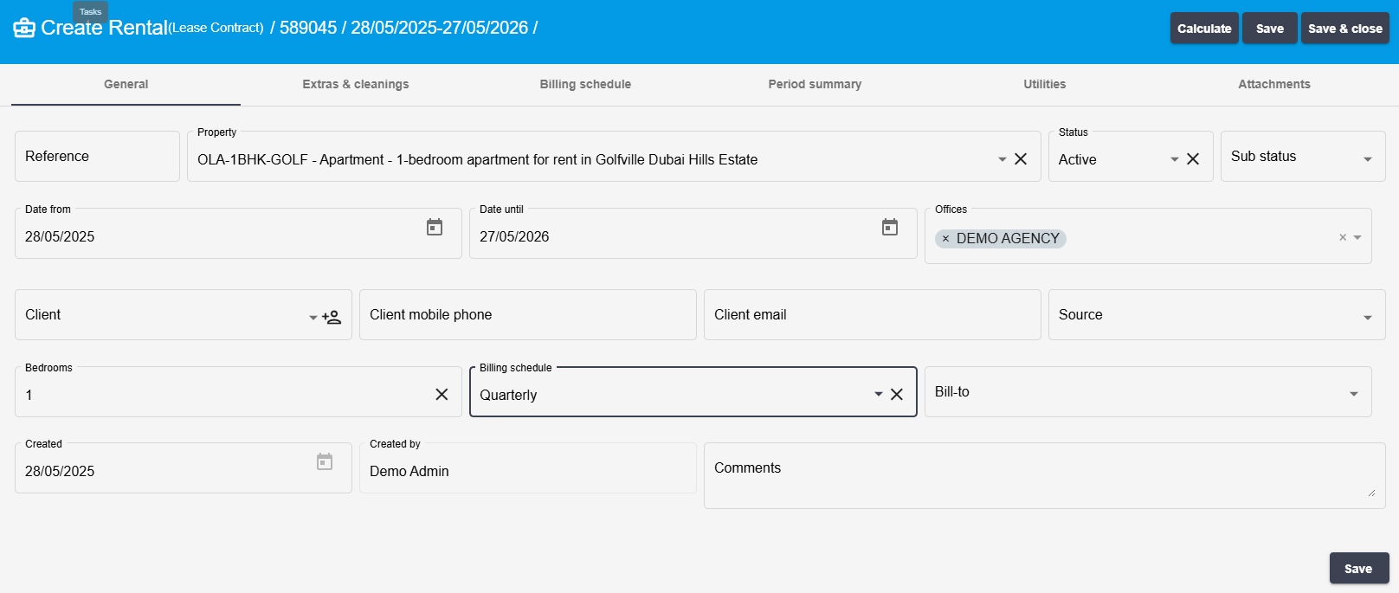Open the Date until calendar picker
Image resolution: width=1399 pixels, height=593 pixels.
(890, 227)
